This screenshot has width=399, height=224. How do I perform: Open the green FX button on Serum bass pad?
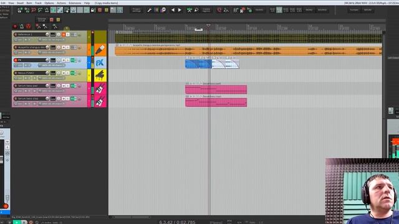(72, 86)
